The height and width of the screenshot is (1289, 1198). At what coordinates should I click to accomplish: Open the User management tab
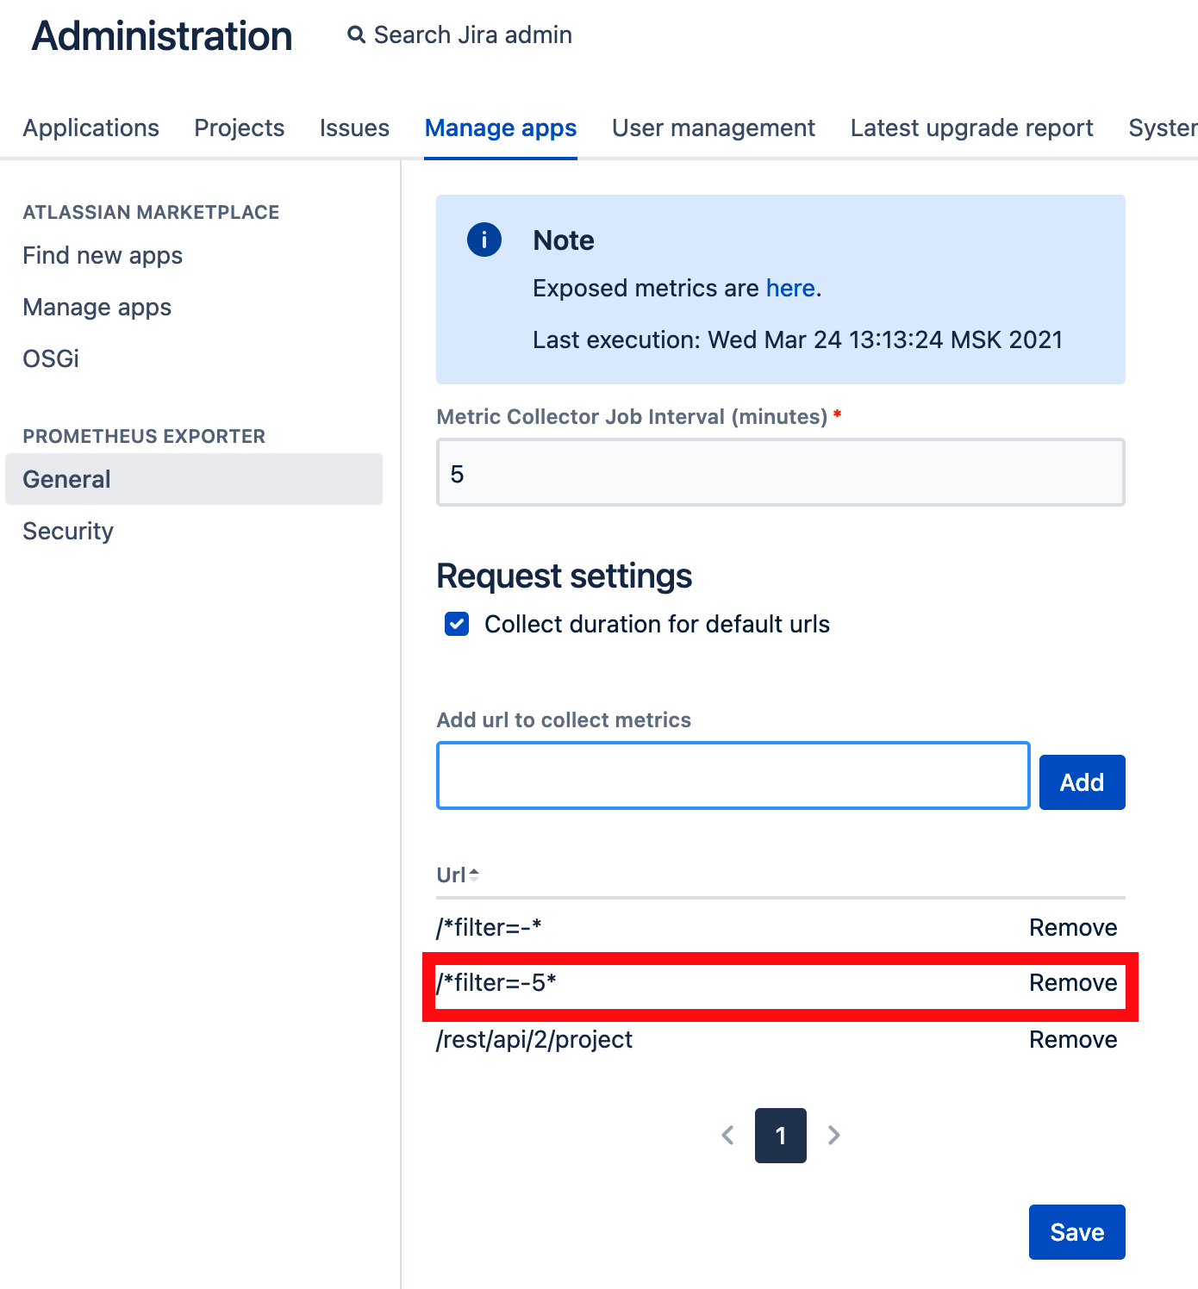[x=714, y=128]
